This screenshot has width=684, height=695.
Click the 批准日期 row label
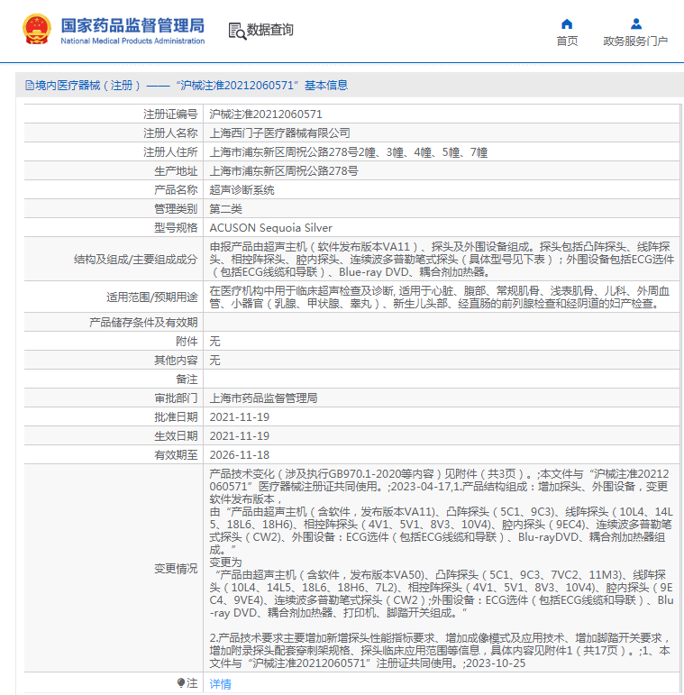(x=176, y=417)
